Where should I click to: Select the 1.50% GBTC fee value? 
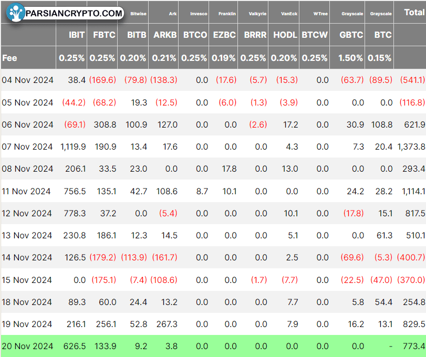(x=350, y=58)
